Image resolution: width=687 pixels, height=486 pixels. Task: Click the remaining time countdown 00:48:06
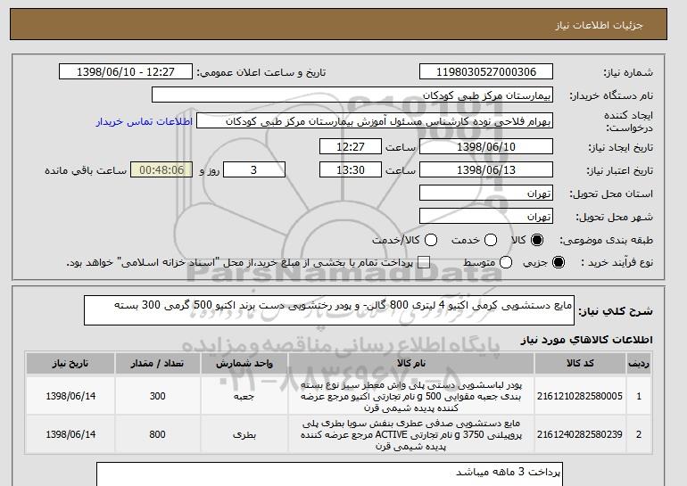(161, 170)
